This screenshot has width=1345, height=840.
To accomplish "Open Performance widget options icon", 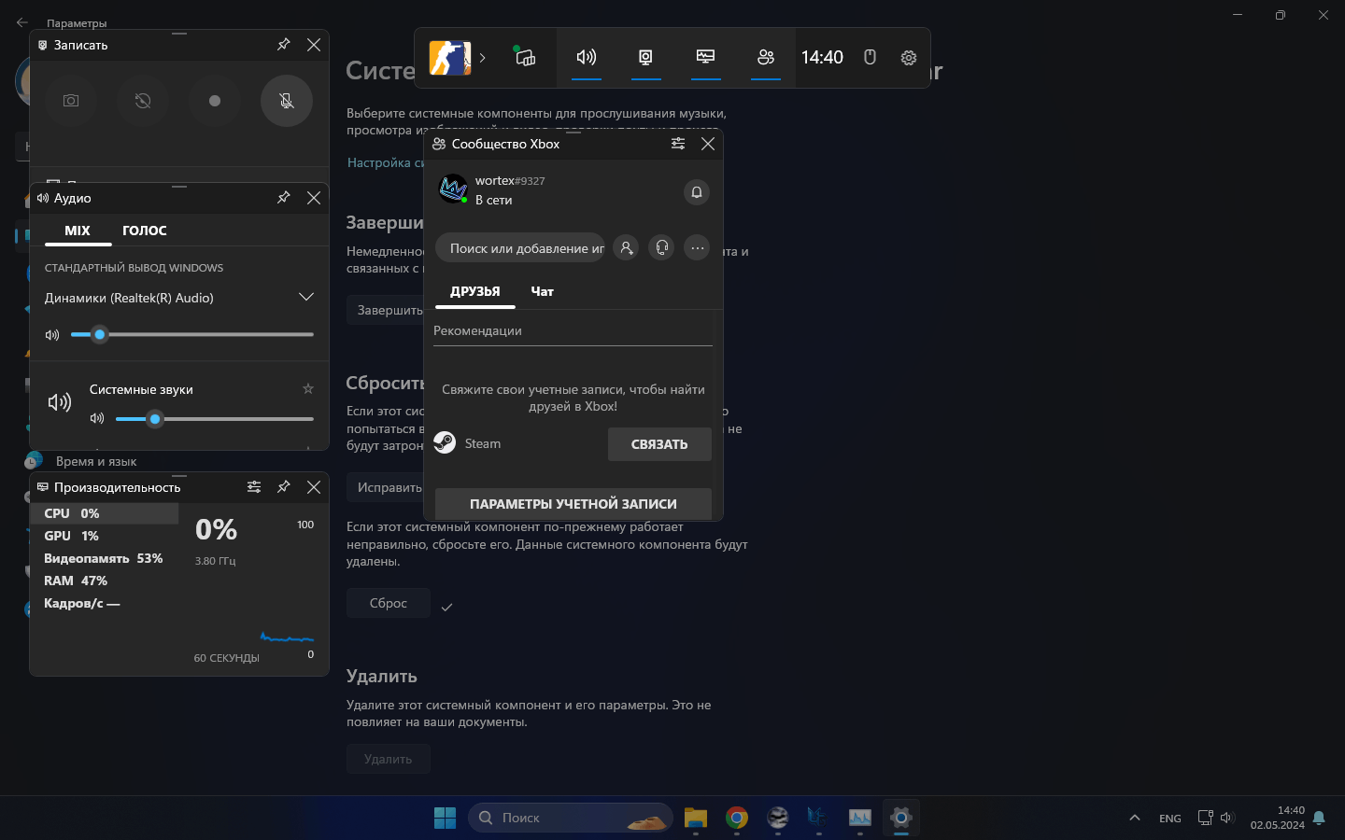I will click(x=254, y=486).
